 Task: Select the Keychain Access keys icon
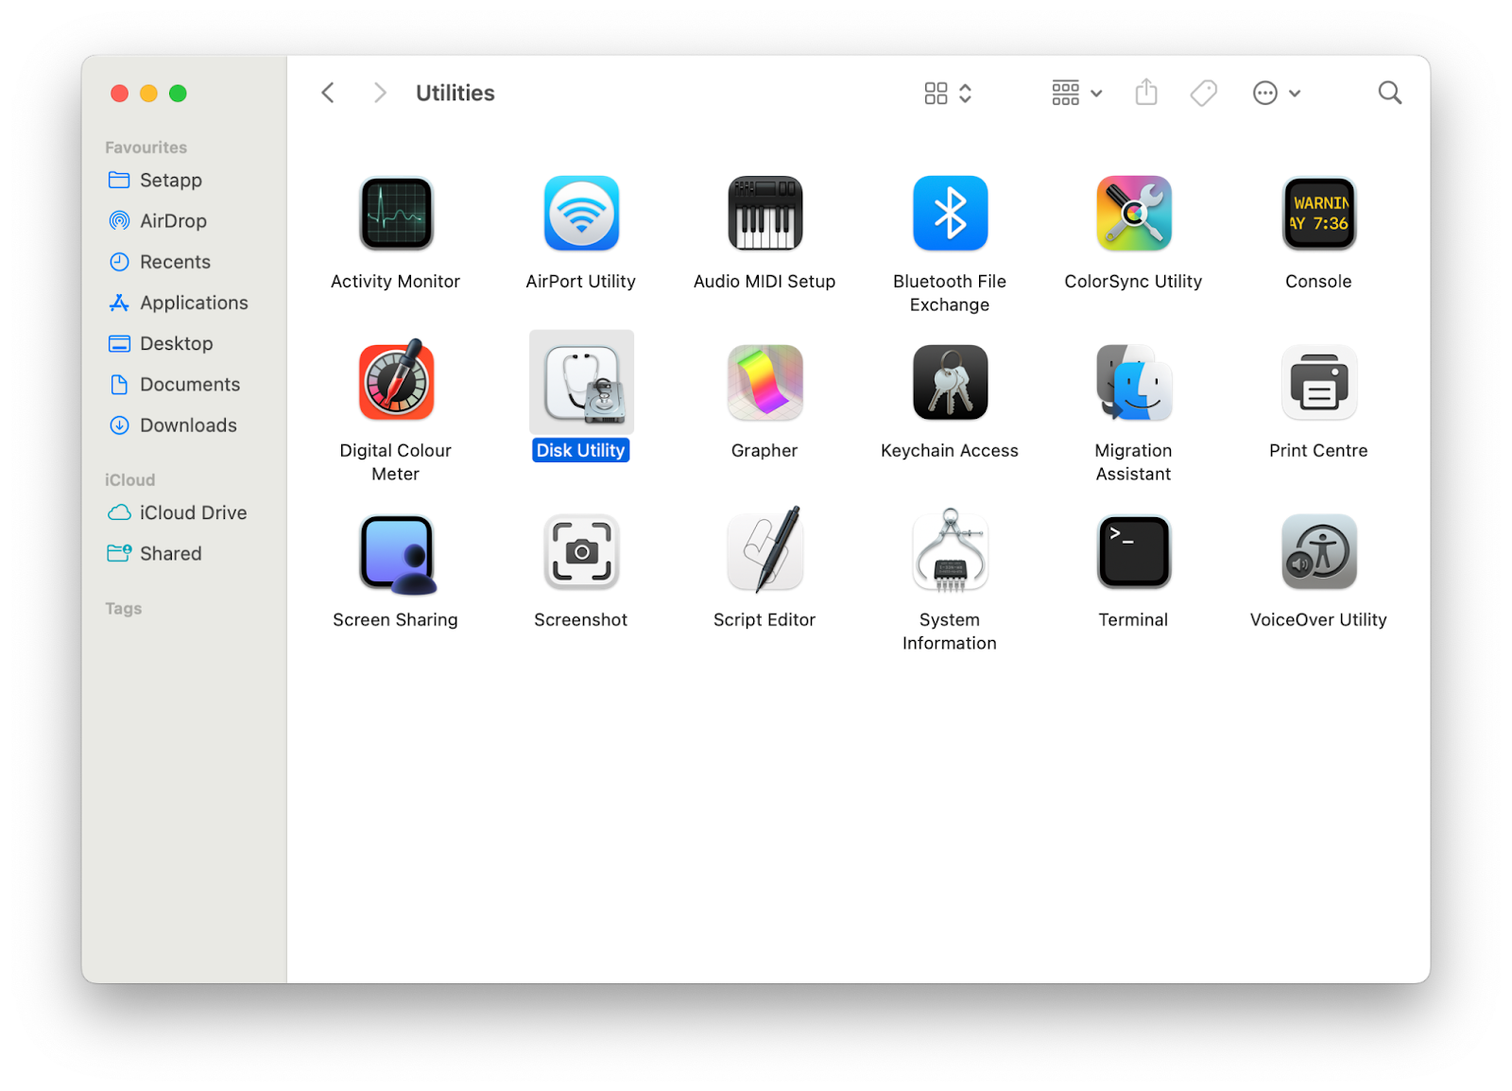pos(950,383)
